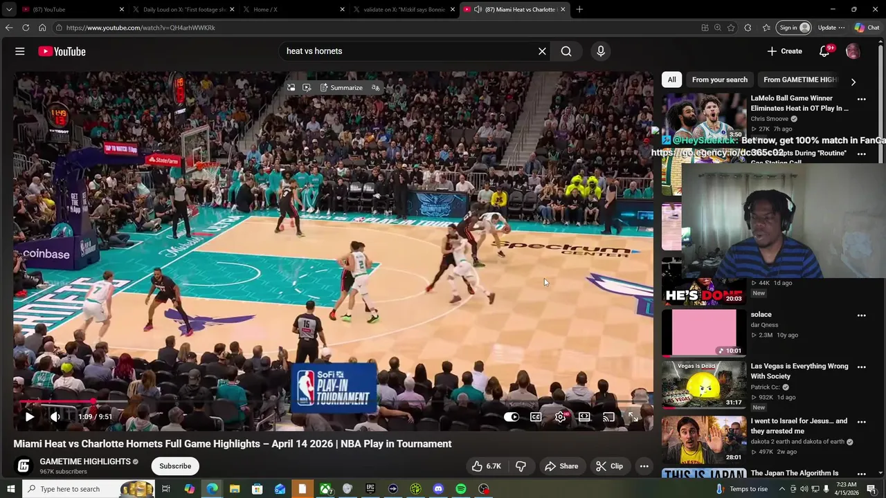Open browser home page icon
Image resolution: width=886 pixels, height=498 pixels.
point(42,28)
